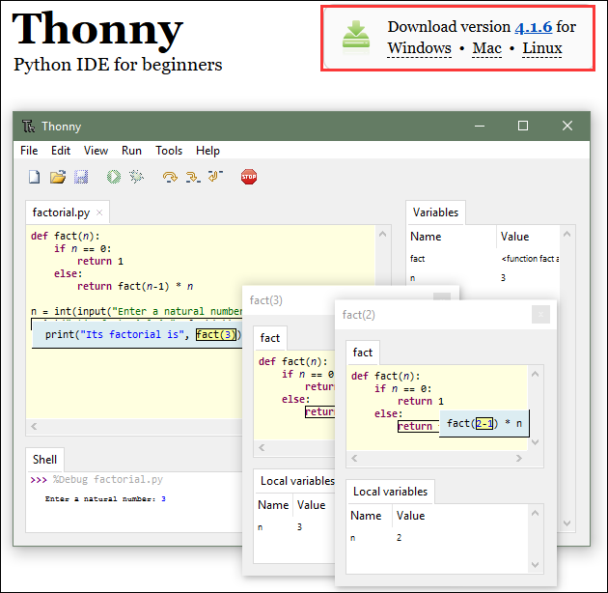The height and width of the screenshot is (593, 608).
Task: Click the Step over debug icon
Action: coord(170,177)
